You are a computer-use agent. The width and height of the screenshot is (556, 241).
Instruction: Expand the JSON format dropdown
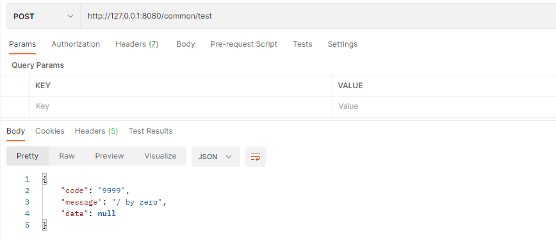coord(216,157)
